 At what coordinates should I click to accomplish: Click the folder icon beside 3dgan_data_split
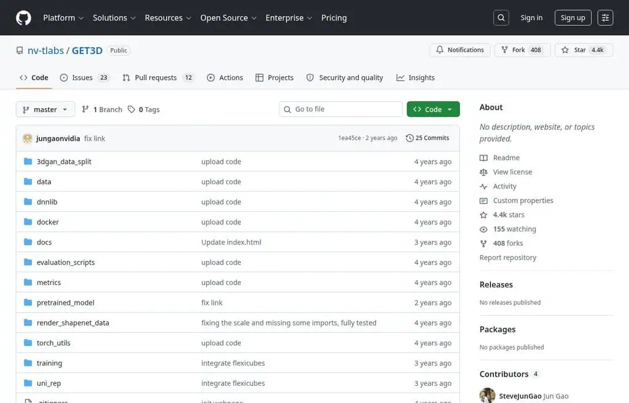coord(28,162)
